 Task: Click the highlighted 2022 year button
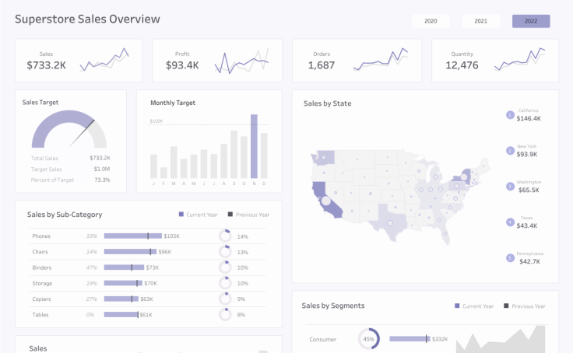click(531, 21)
